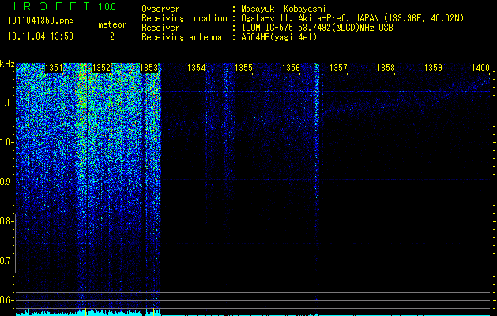Click the 0.8 frequency axis label

tap(6, 221)
